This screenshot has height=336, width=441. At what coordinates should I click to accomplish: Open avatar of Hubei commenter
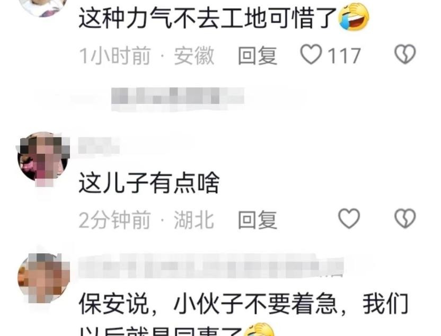[43, 158]
